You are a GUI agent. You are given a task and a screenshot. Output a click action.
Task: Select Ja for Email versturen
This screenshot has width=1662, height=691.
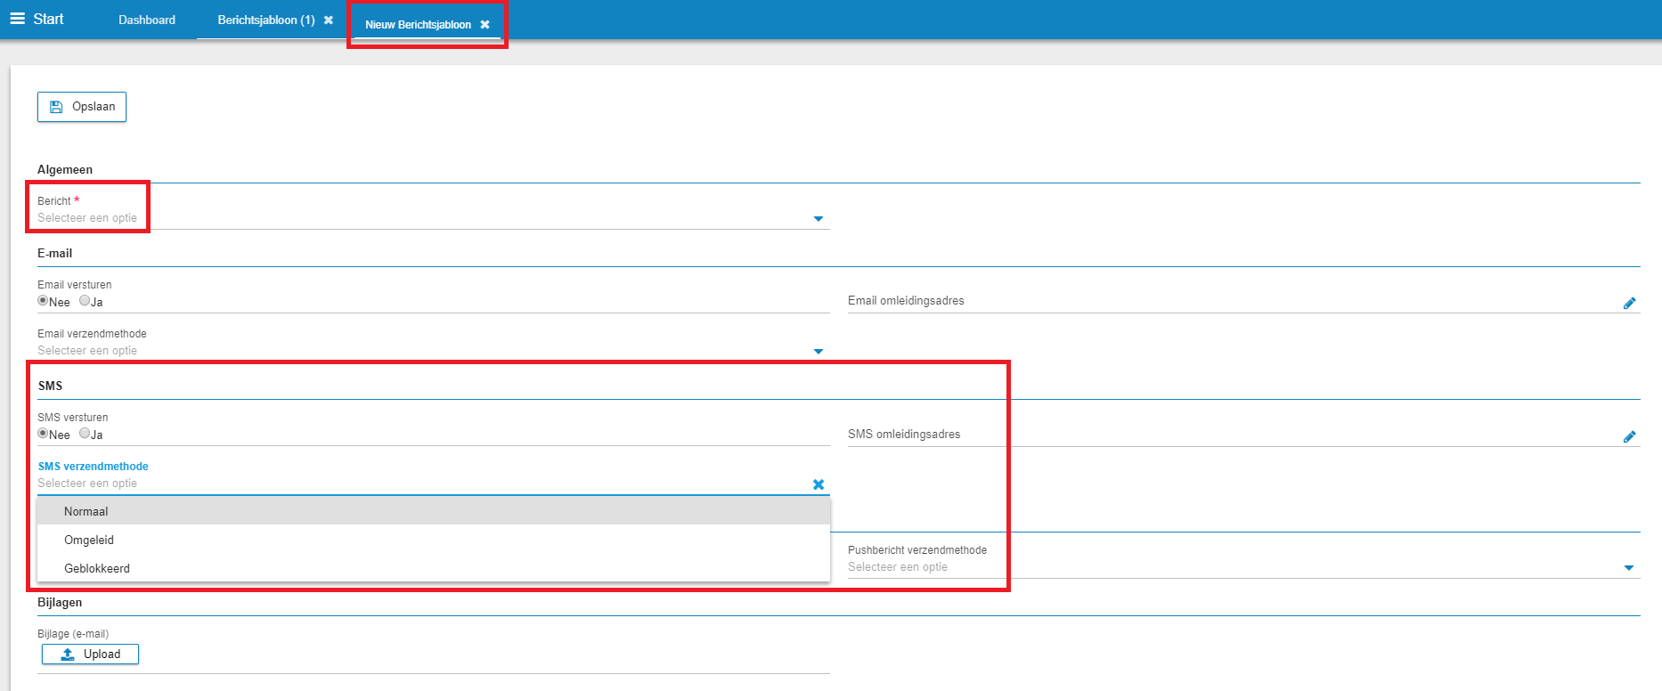[x=85, y=301]
